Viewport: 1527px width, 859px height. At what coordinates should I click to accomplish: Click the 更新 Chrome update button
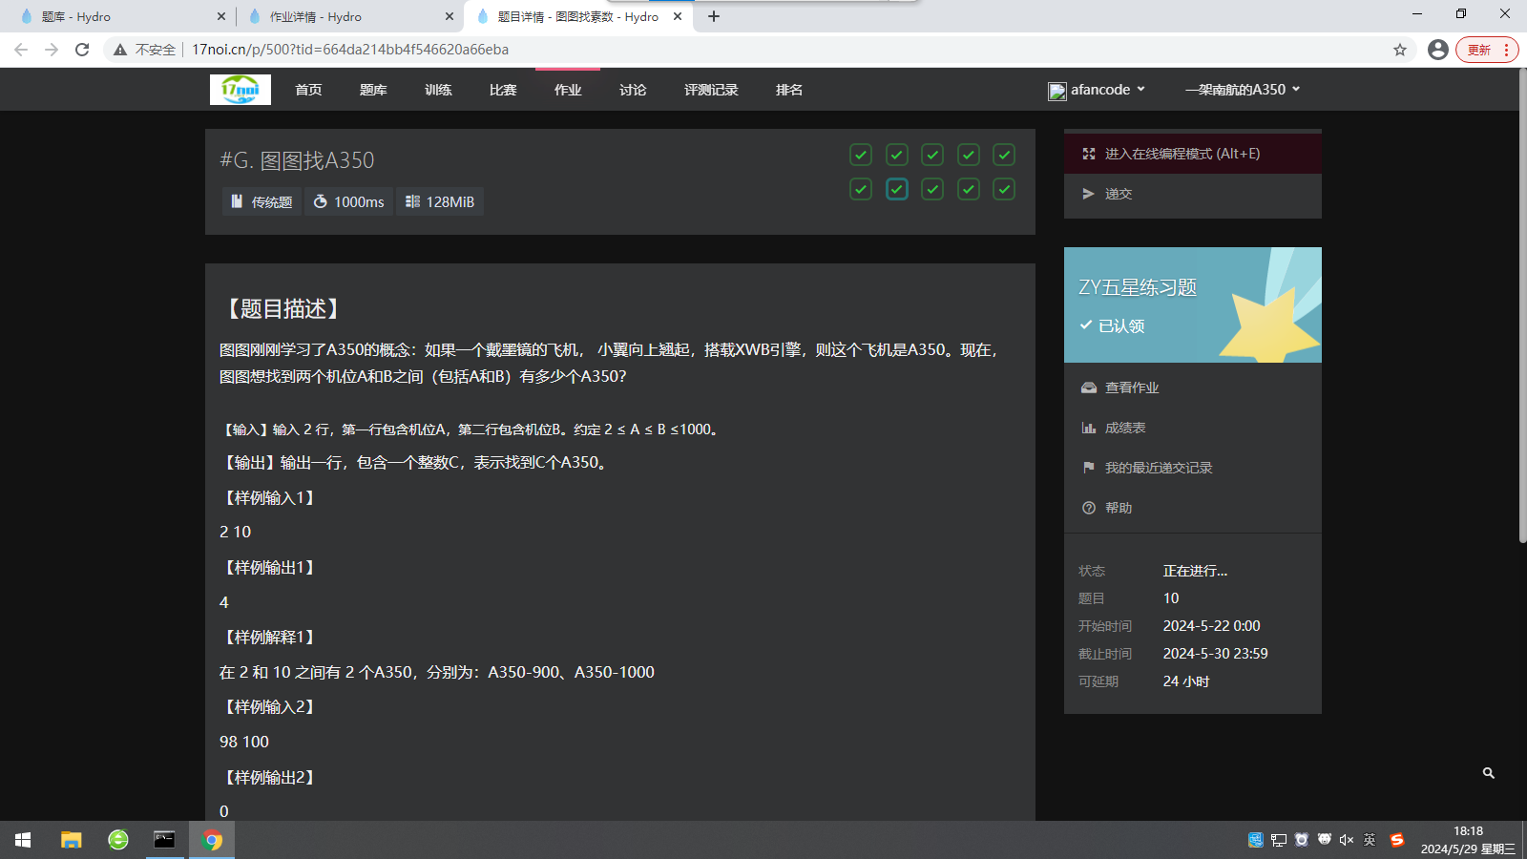(x=1487, y=50)
